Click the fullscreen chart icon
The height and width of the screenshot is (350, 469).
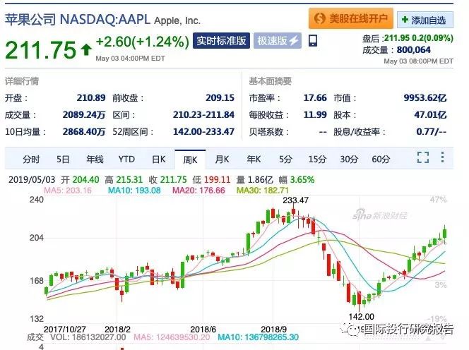pos(423,157)
